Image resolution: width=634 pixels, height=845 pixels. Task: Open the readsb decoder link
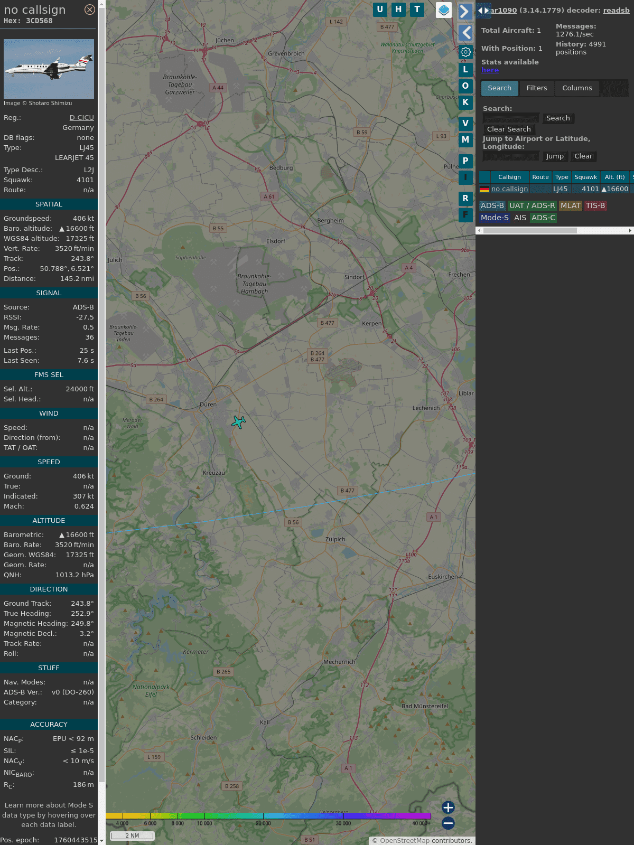click(x=617, y=10)
